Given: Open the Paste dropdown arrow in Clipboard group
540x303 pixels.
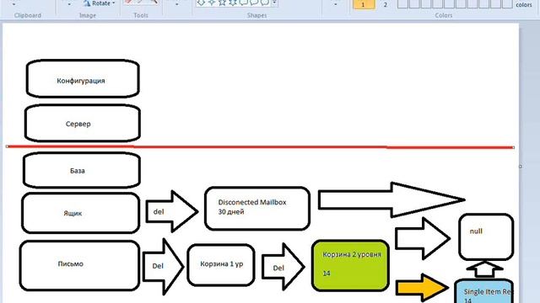Looking at the screenshot, I should [x=13, y=4].
